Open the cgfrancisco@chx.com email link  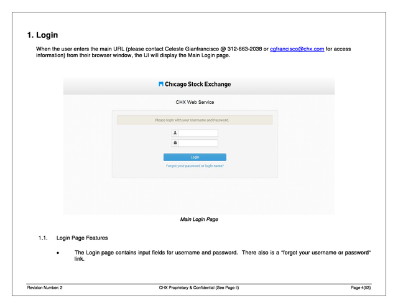(297, 49)
